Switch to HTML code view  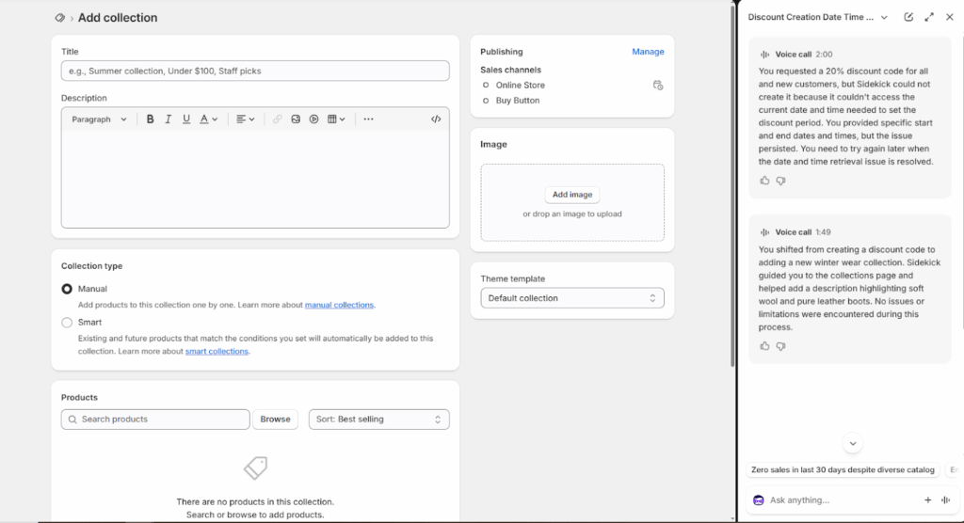pyautogui.click(x=436, y=119)
